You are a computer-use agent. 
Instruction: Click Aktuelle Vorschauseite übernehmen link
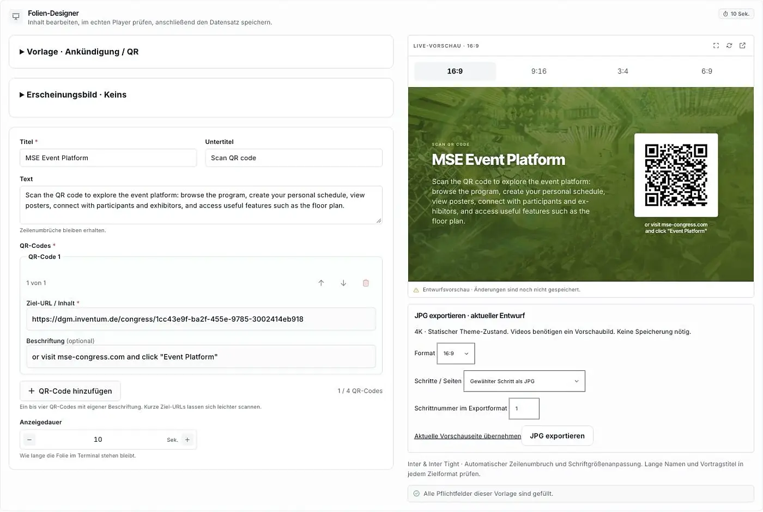[x=468, y=436]
